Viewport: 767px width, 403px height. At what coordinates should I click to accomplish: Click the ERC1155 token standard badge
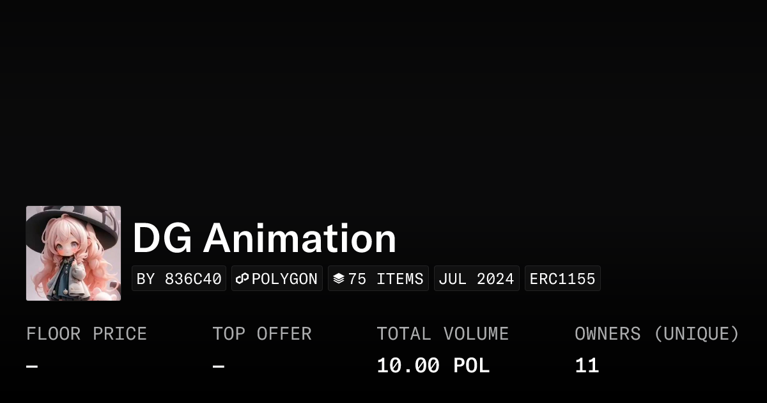point(562,279)
